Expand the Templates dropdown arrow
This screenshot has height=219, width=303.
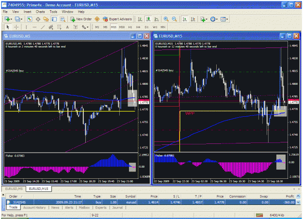click(x=227, y=19)
